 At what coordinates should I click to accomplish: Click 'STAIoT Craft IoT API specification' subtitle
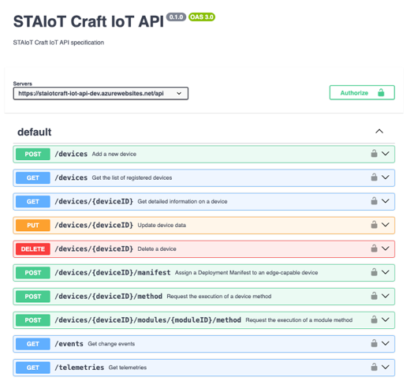click(x=58, y=43)
